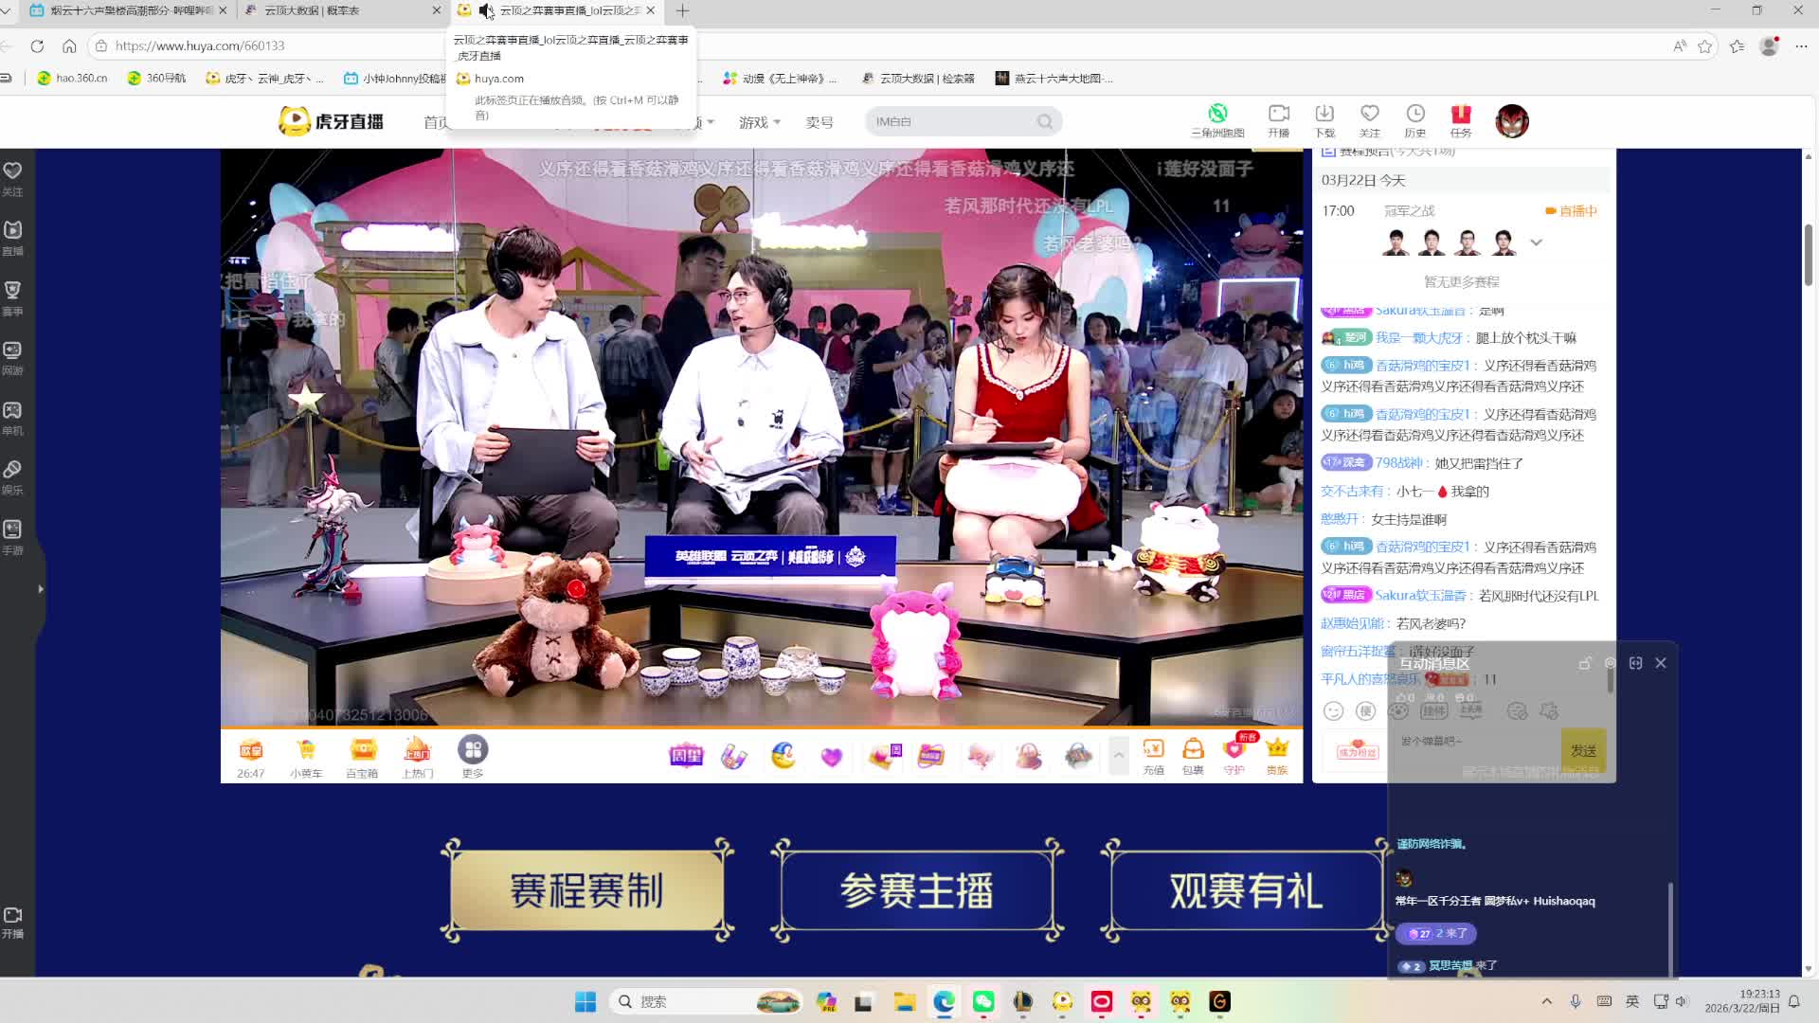Viewport: 1819px width, 1023px height.
Task: Enable the 直播中 live stream indicator
Action: click(x=1570, y=210)
